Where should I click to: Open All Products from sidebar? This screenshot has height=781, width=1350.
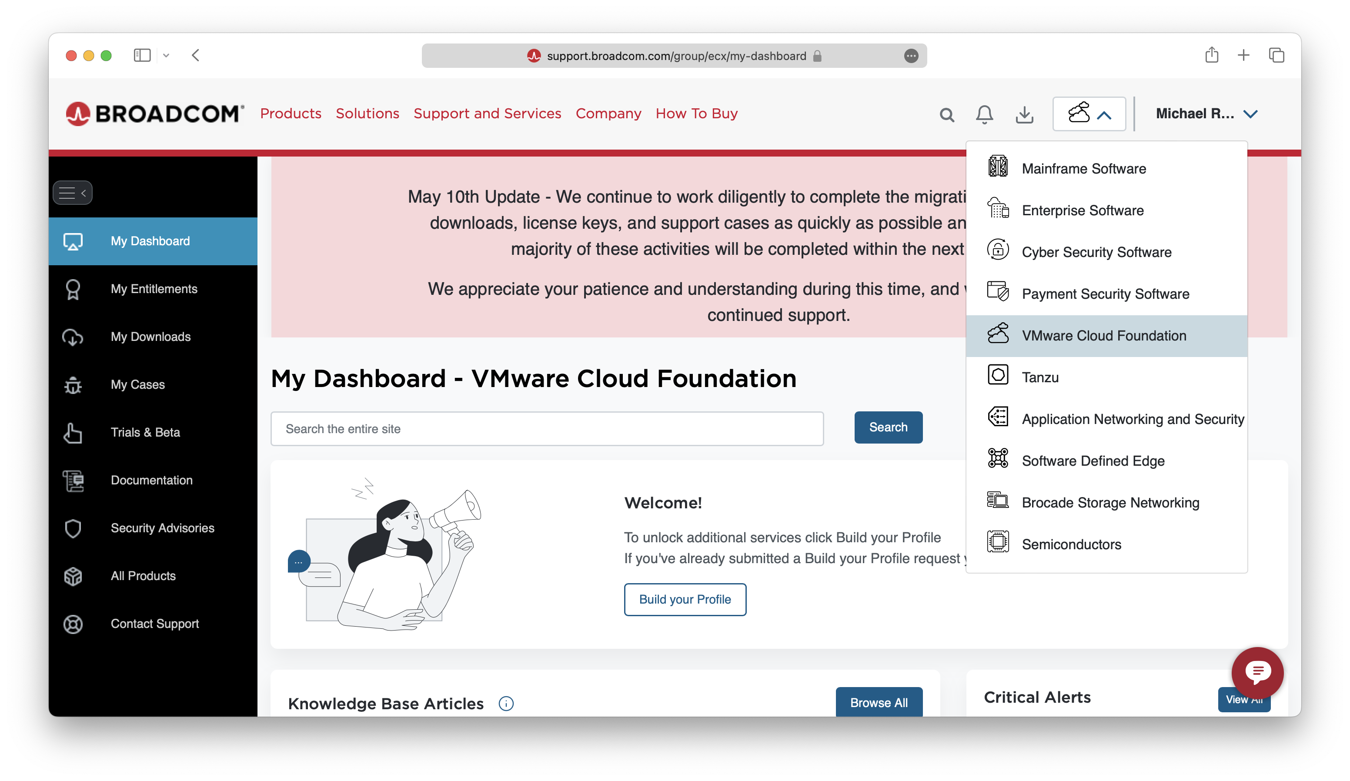tap(153, 576)
